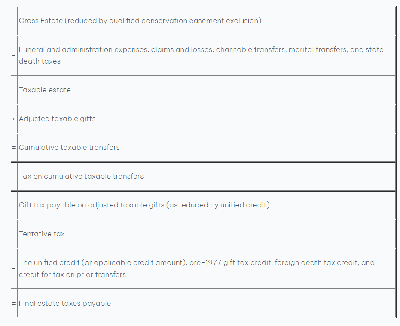Click the minus sign beside Gift tax payable

(14, 205)
